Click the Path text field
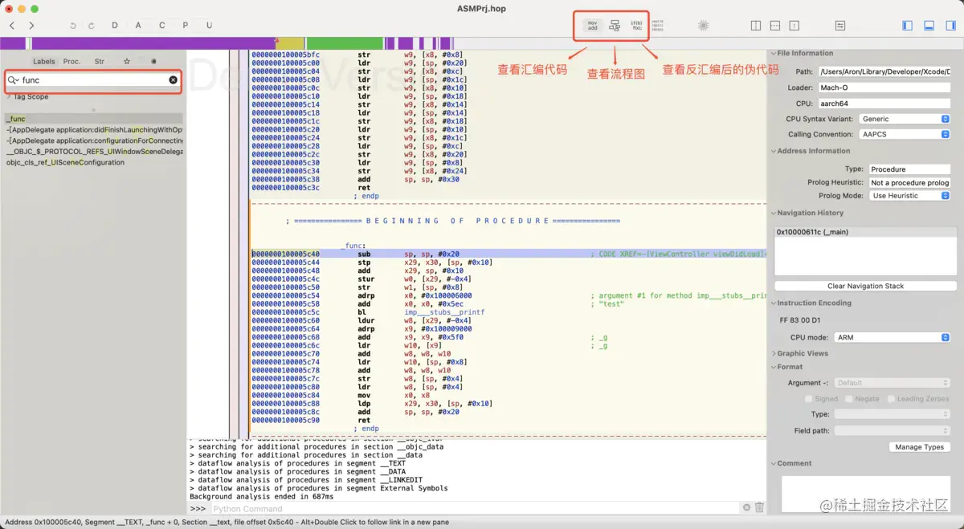This screenshot has width=964, height=529. click(884, 71)
